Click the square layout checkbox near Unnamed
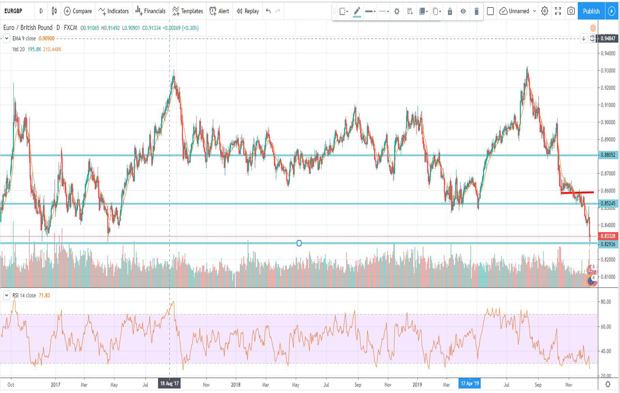620x393 pixels. [x=490, y=11]
